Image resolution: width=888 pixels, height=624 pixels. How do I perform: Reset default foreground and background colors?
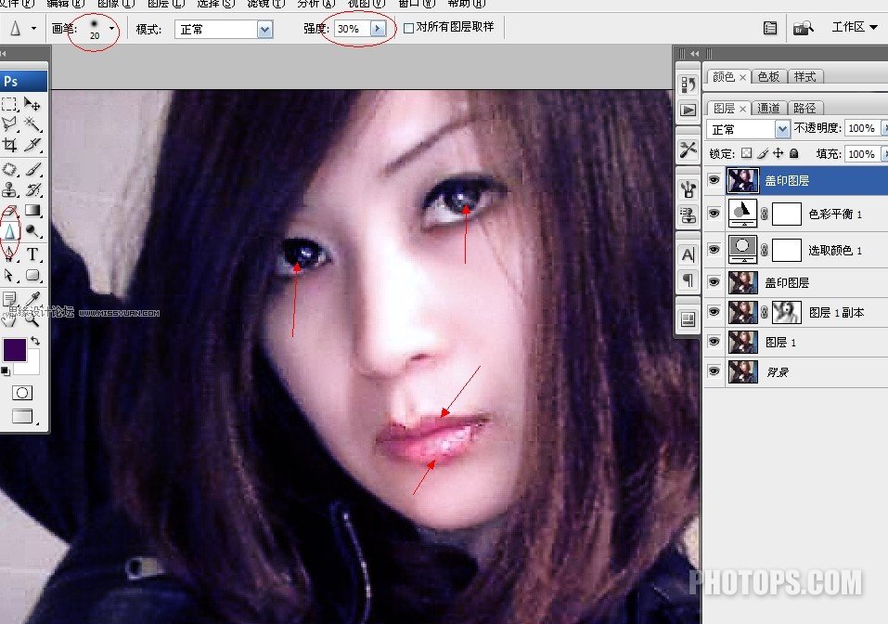click(5, 371)
